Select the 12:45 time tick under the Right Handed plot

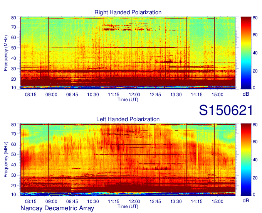coord(155,95)
